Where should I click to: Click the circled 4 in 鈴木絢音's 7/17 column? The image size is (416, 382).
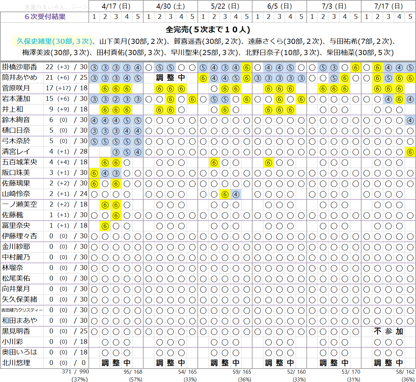[x=410, y=120]
